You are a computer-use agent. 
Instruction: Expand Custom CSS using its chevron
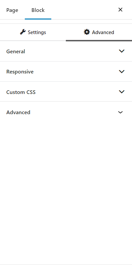click(122, 92)
